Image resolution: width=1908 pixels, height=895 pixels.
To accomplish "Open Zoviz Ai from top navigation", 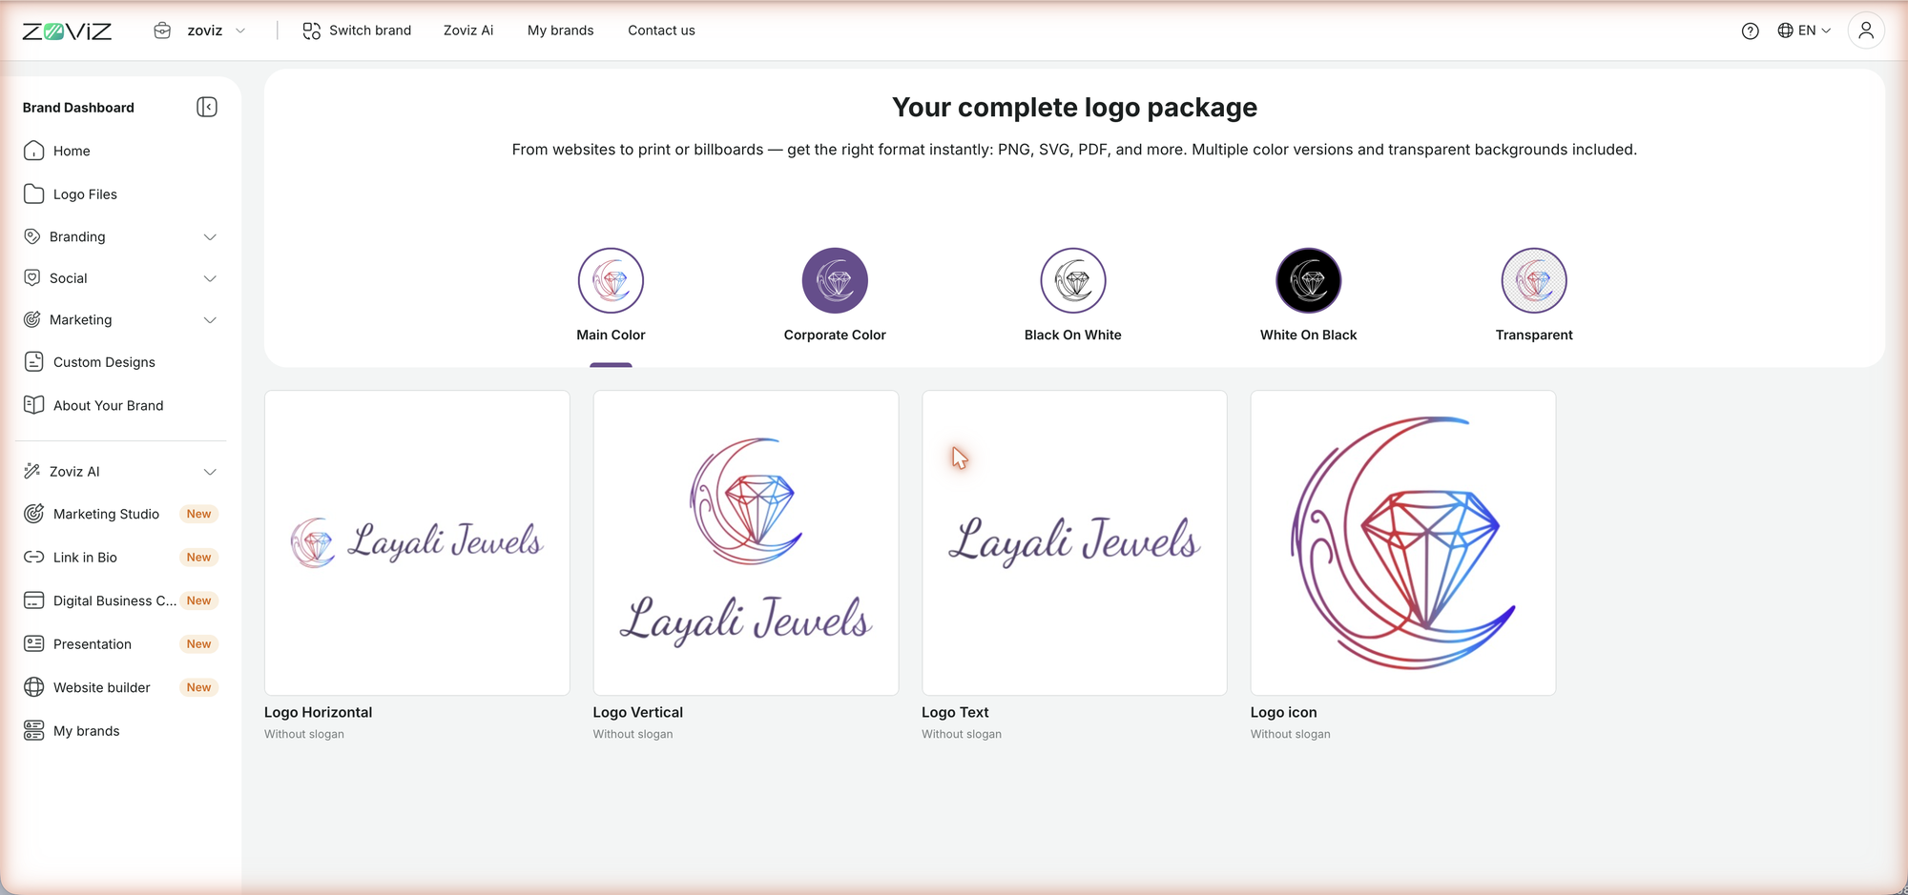I will (468, 31).
